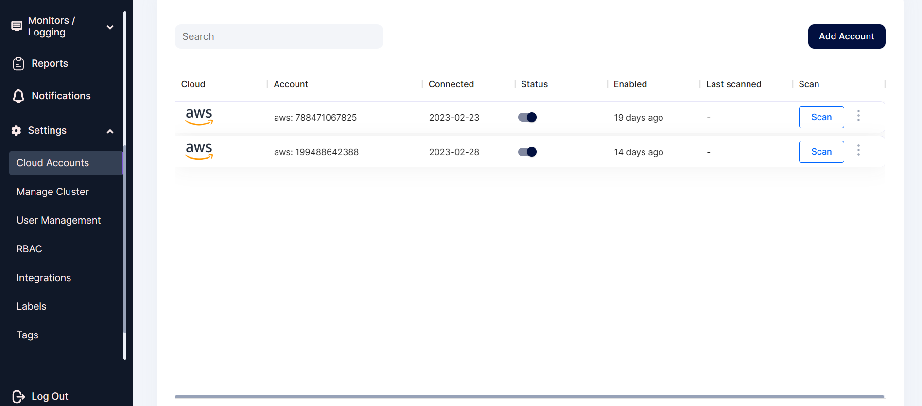Click the Status column header
Screen dimensions: 922x406
[534, 84]
